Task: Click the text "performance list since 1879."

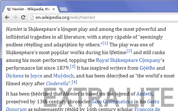Action: [38, 68]
